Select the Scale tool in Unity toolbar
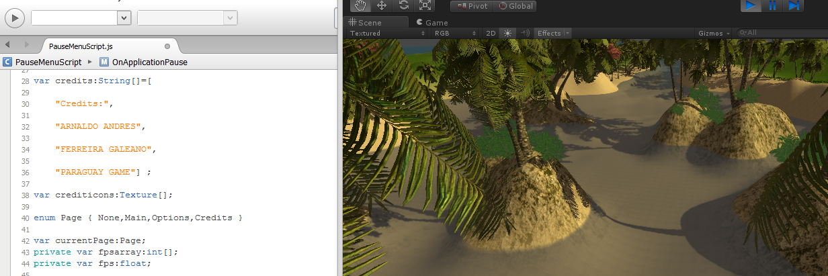The width and height of the screenshot is (828, 276). click(425, 5)
